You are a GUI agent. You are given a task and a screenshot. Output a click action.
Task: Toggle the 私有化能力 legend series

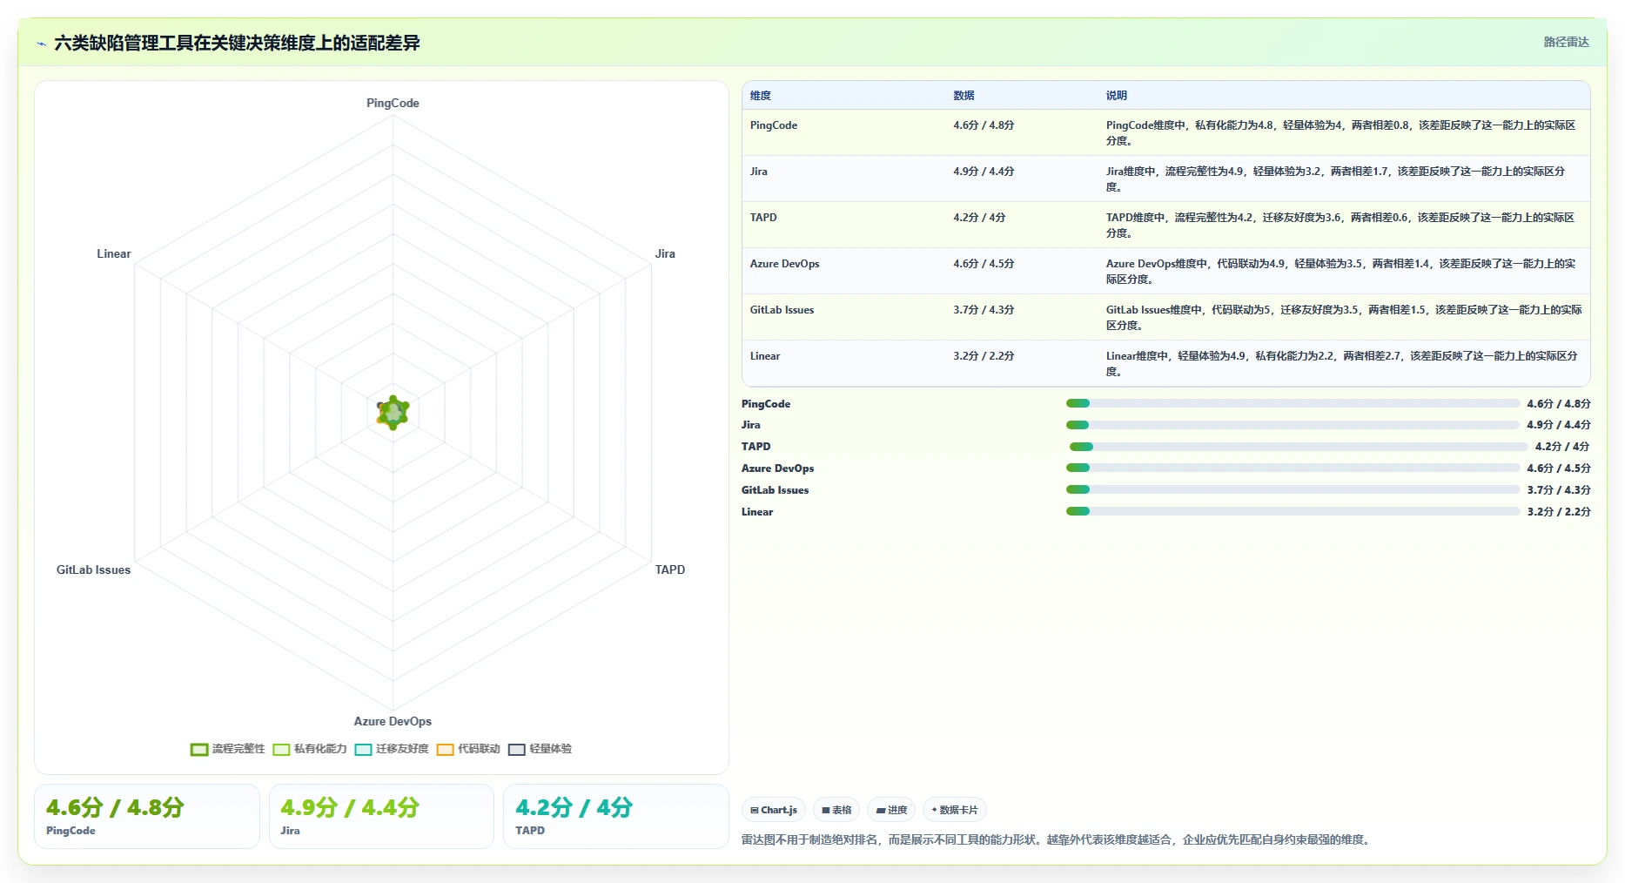click(310, 749)
